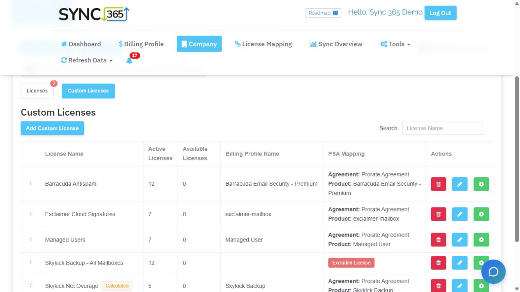Expand the Exclaimer Cloud Signatures row

click(30, 214)
